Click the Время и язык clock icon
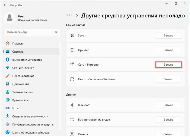The width and height of the screenshot is (190, 137). (8, 100)
